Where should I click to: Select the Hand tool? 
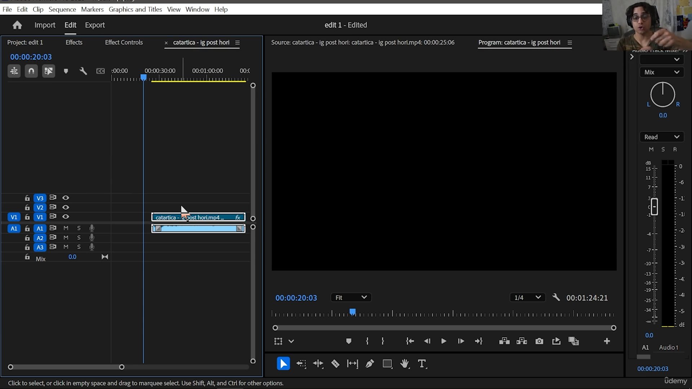pyautogui.click(x=404, y=364)
